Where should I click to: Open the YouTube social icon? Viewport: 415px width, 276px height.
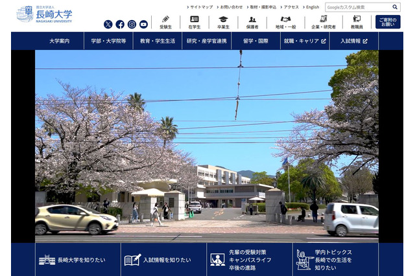coord(143,25)
